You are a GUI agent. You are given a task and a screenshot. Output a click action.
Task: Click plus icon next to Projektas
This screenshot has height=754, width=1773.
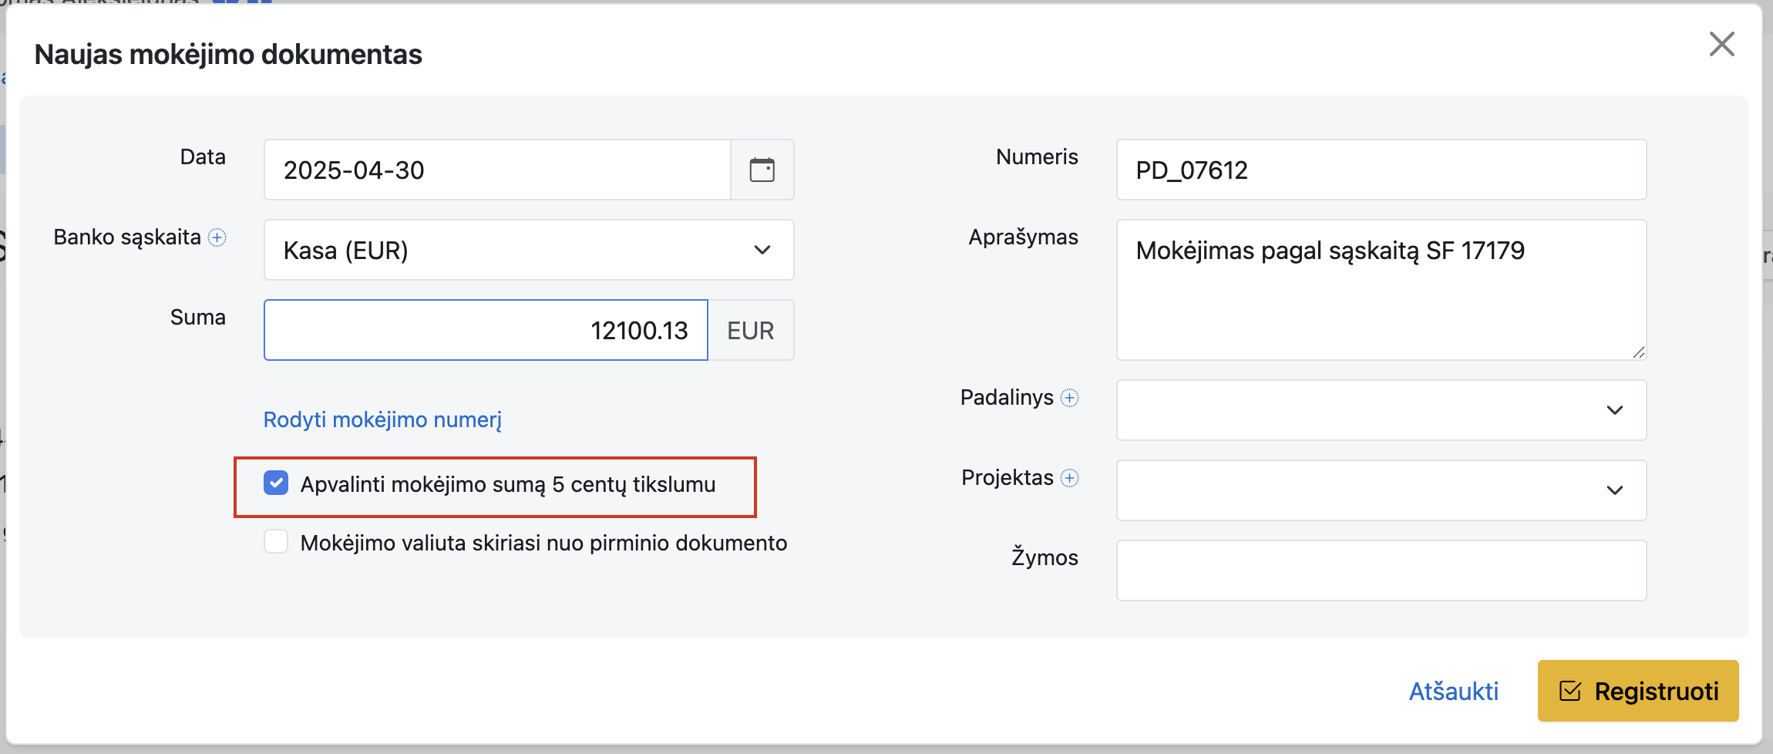click(x=1069, y=478)
